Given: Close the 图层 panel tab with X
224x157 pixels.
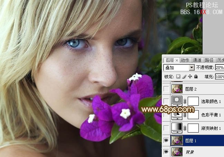Looking at the screenshot, I should (x=177, y=61).
